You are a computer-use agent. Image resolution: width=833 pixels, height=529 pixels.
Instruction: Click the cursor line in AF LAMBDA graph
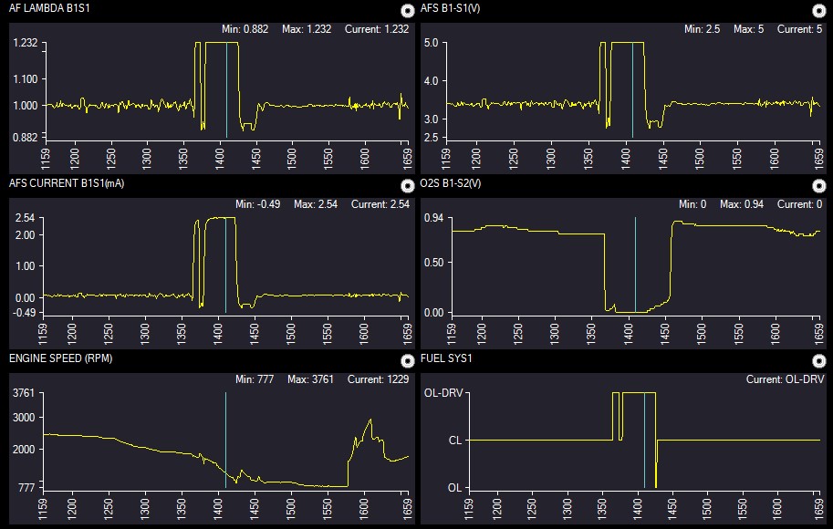click(x=226, y=91)
